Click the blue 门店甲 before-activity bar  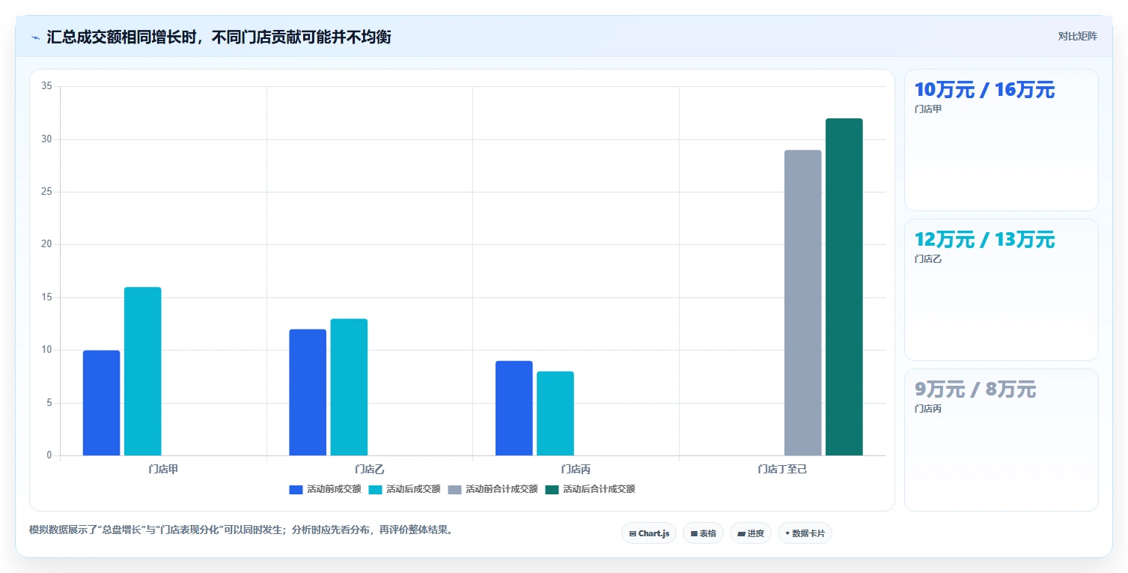[x=101, y=403]
